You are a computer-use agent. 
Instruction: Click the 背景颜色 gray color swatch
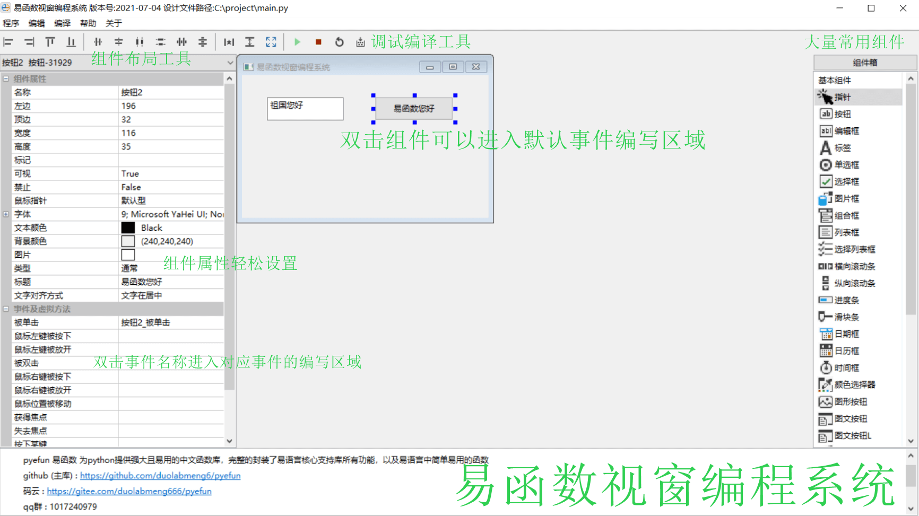[x=128, y=241]
